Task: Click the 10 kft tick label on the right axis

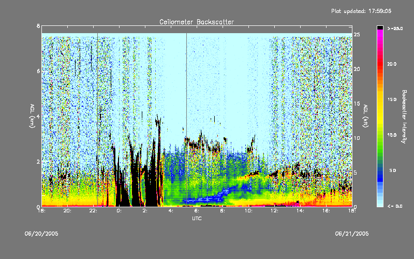Action: click(357, 138)
